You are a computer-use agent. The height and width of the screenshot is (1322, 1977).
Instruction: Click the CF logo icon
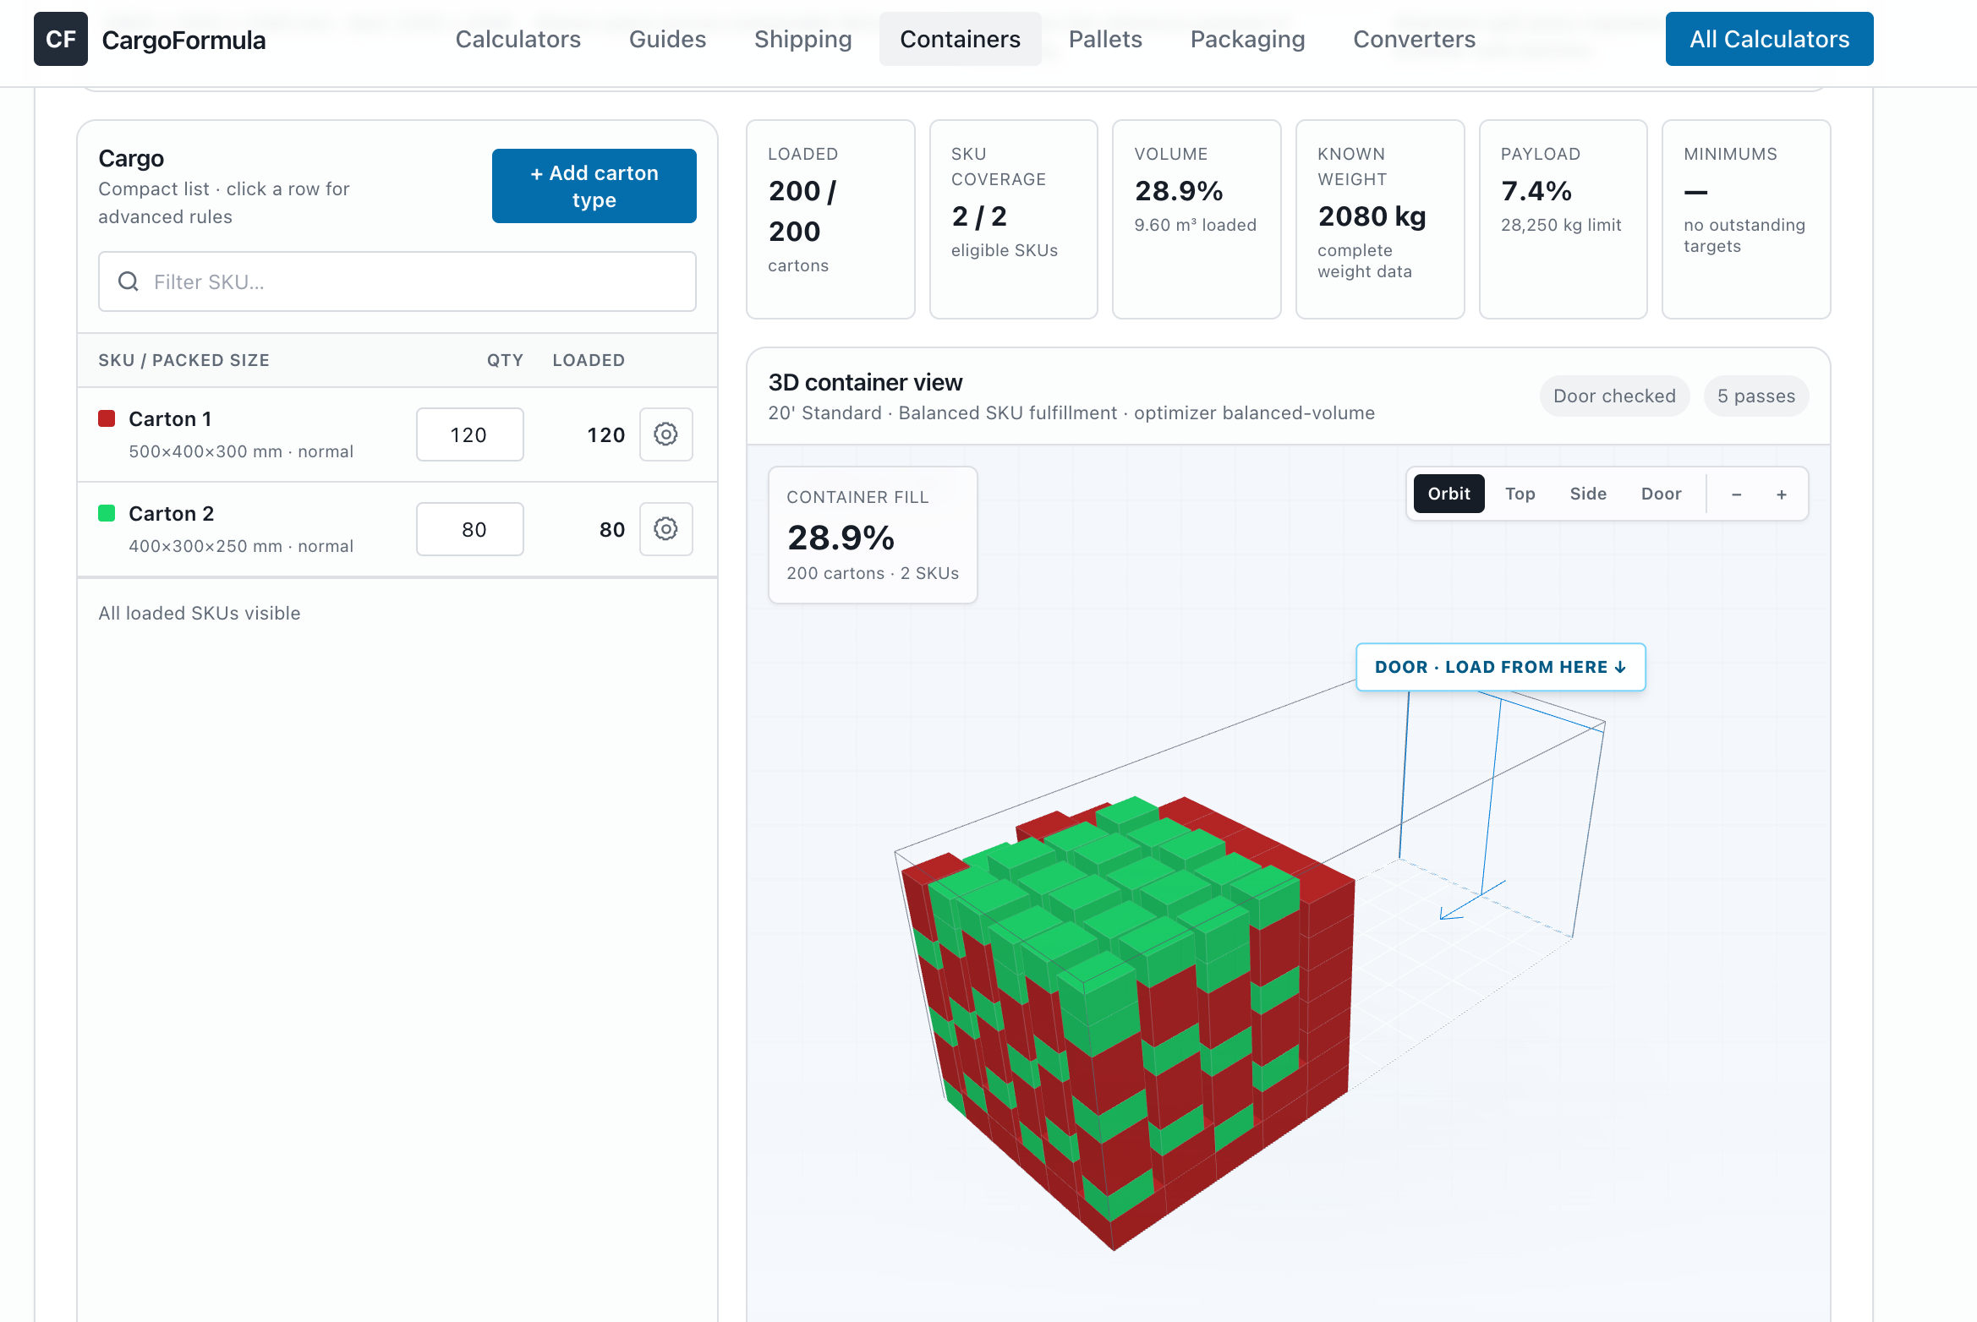click(x=61, y=39)
